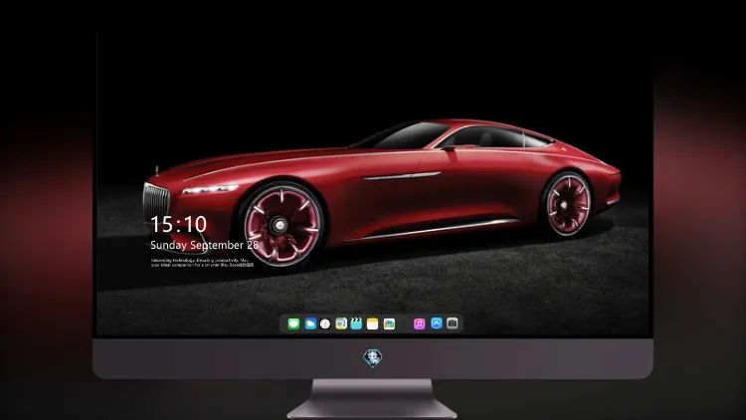Open the teal clapperboard video app
The width and height of the screenshot is (746, 420).
click(356, 323)
